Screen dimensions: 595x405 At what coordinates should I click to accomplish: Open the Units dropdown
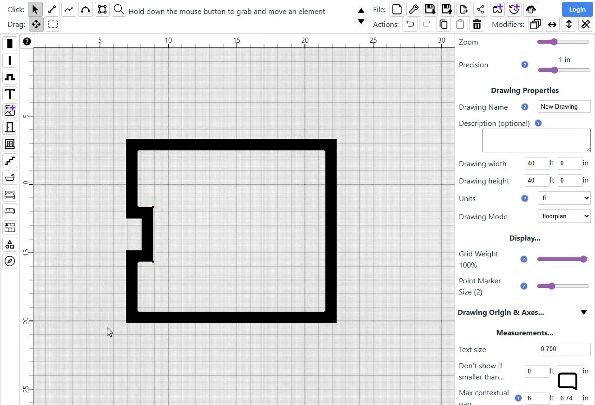(x=564, y=198)
